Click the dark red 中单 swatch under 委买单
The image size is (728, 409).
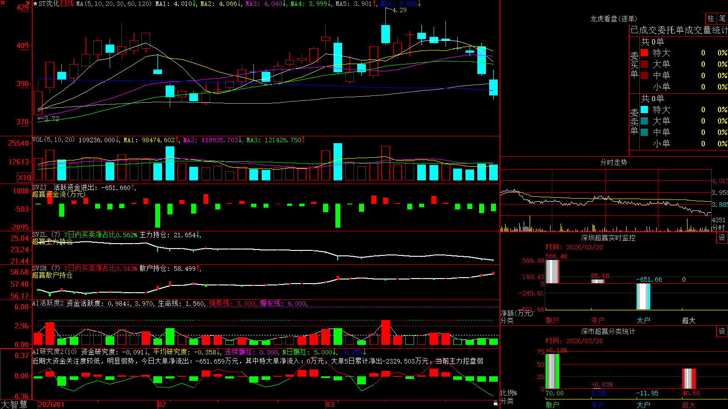click(x=644, y=75)
